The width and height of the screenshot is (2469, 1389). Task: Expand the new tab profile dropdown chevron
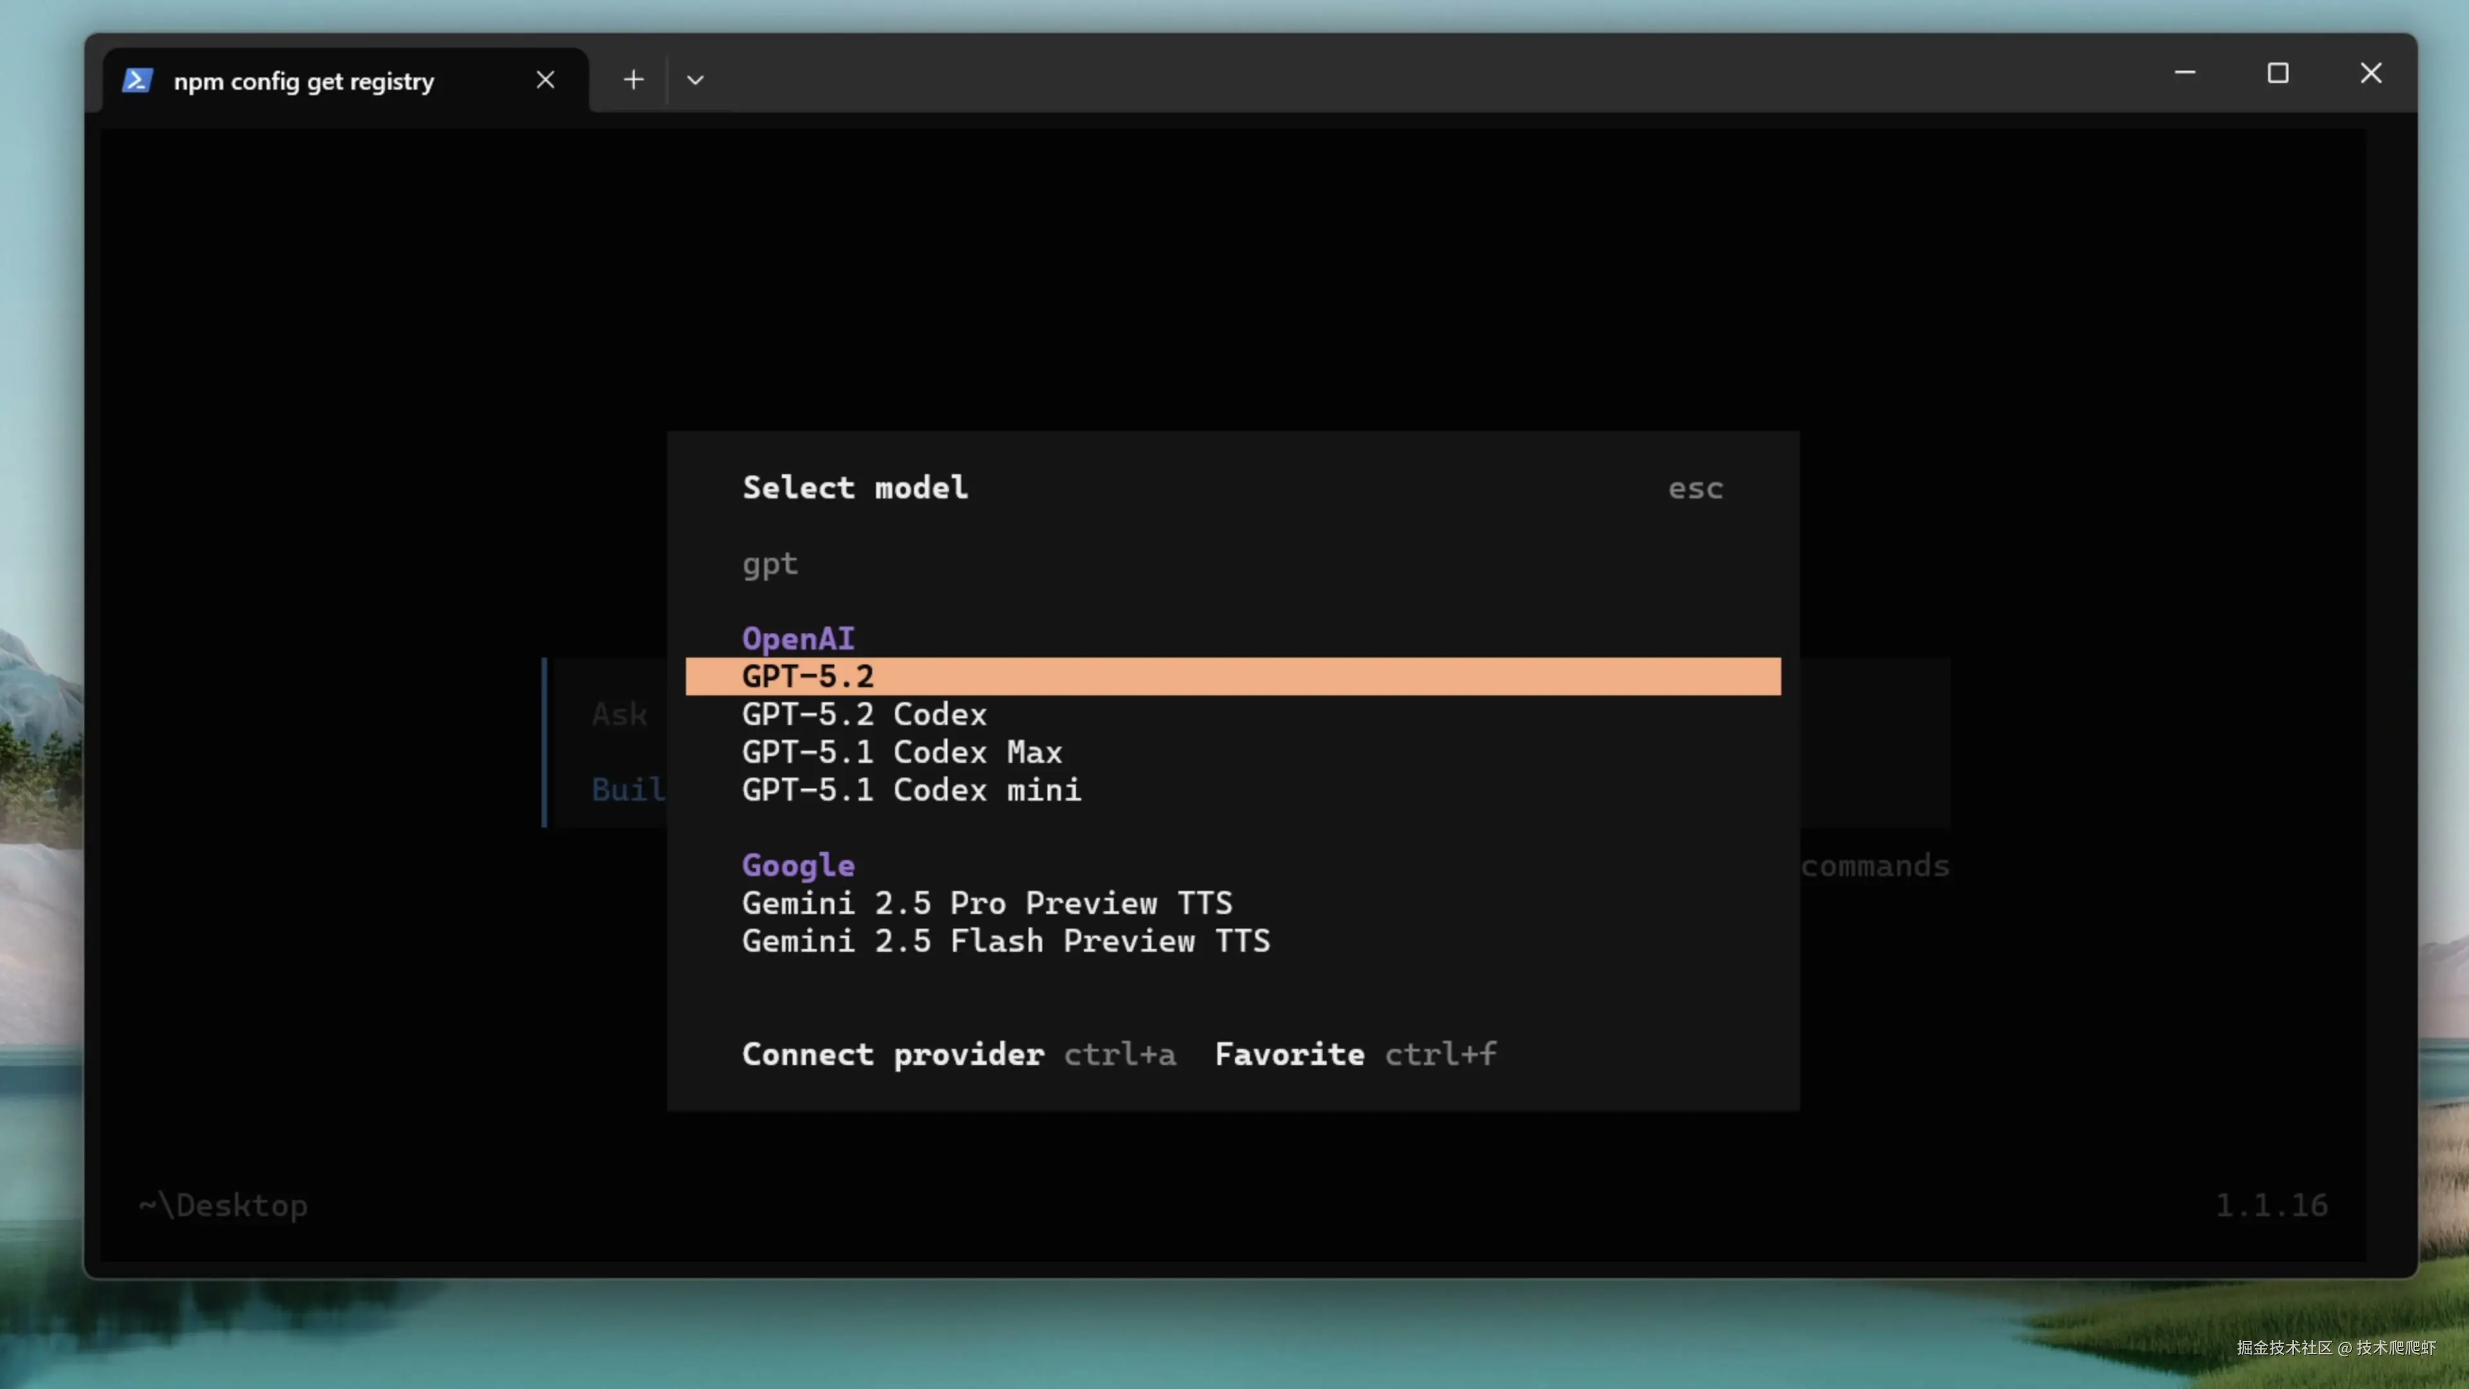tap(696, 80)
